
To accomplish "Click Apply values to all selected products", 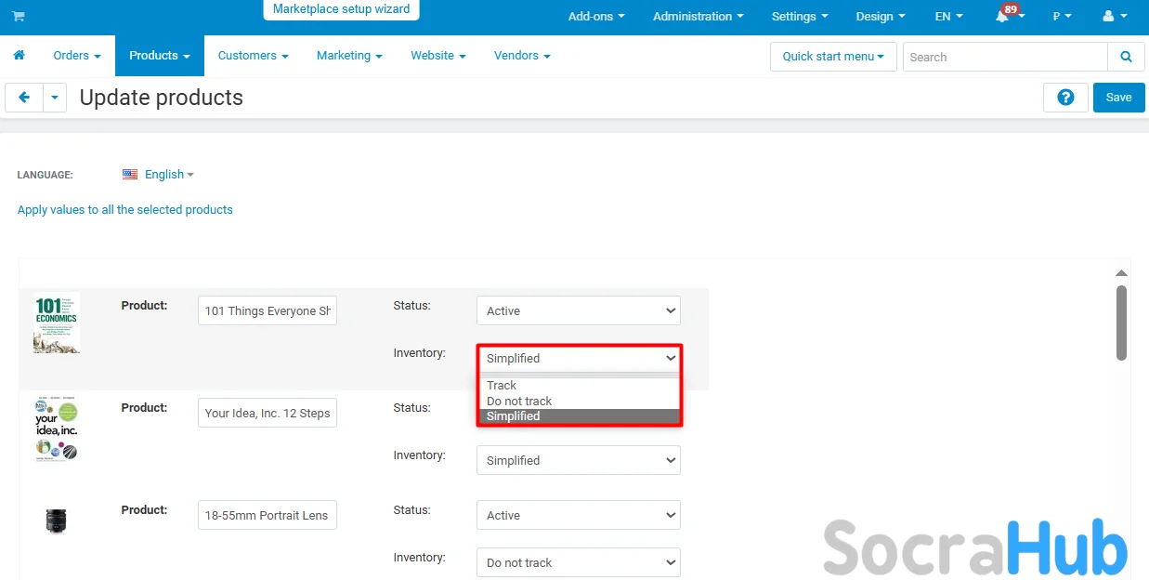I will (x=125, y=210).
